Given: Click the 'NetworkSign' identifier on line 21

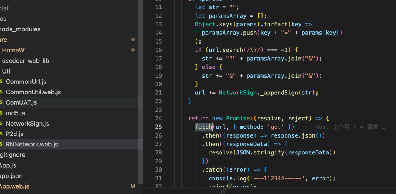Looking at the screenshot, I should (237, 93).
